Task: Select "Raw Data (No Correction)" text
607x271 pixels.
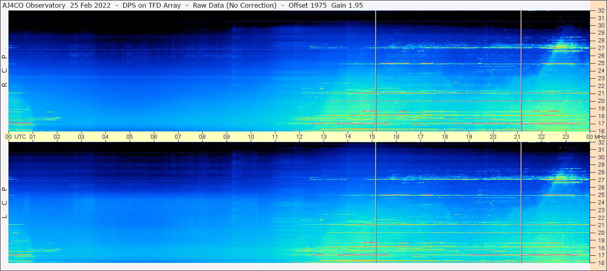Action: click(x=235, y=6)
